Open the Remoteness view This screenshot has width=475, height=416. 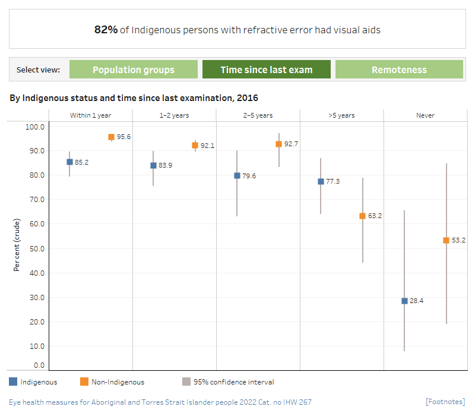(399, 70)
